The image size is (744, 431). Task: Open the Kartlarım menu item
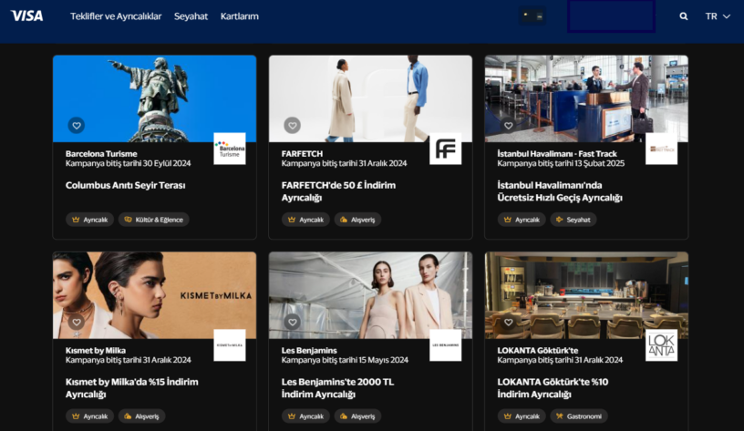click(x=240, y=16)
